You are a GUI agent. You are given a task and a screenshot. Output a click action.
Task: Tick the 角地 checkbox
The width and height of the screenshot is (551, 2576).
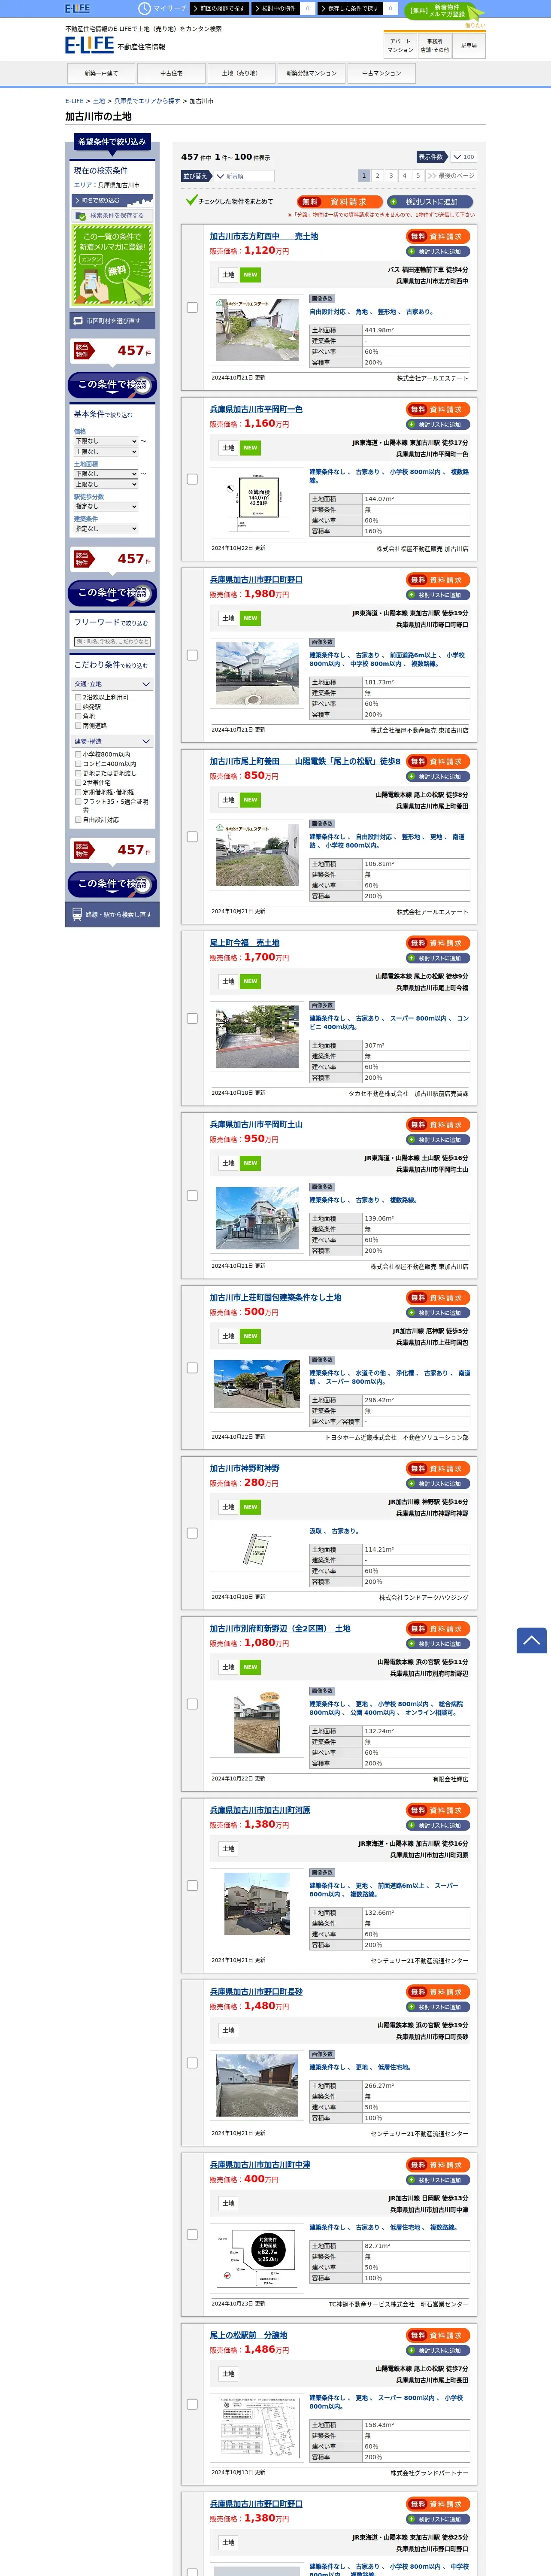(x=78, y=716)
